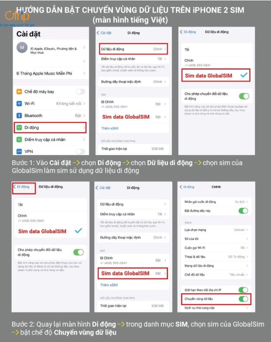Go back via Di động button highlighted in red
Screen dimensions: 271x342
tap(24, 188)
